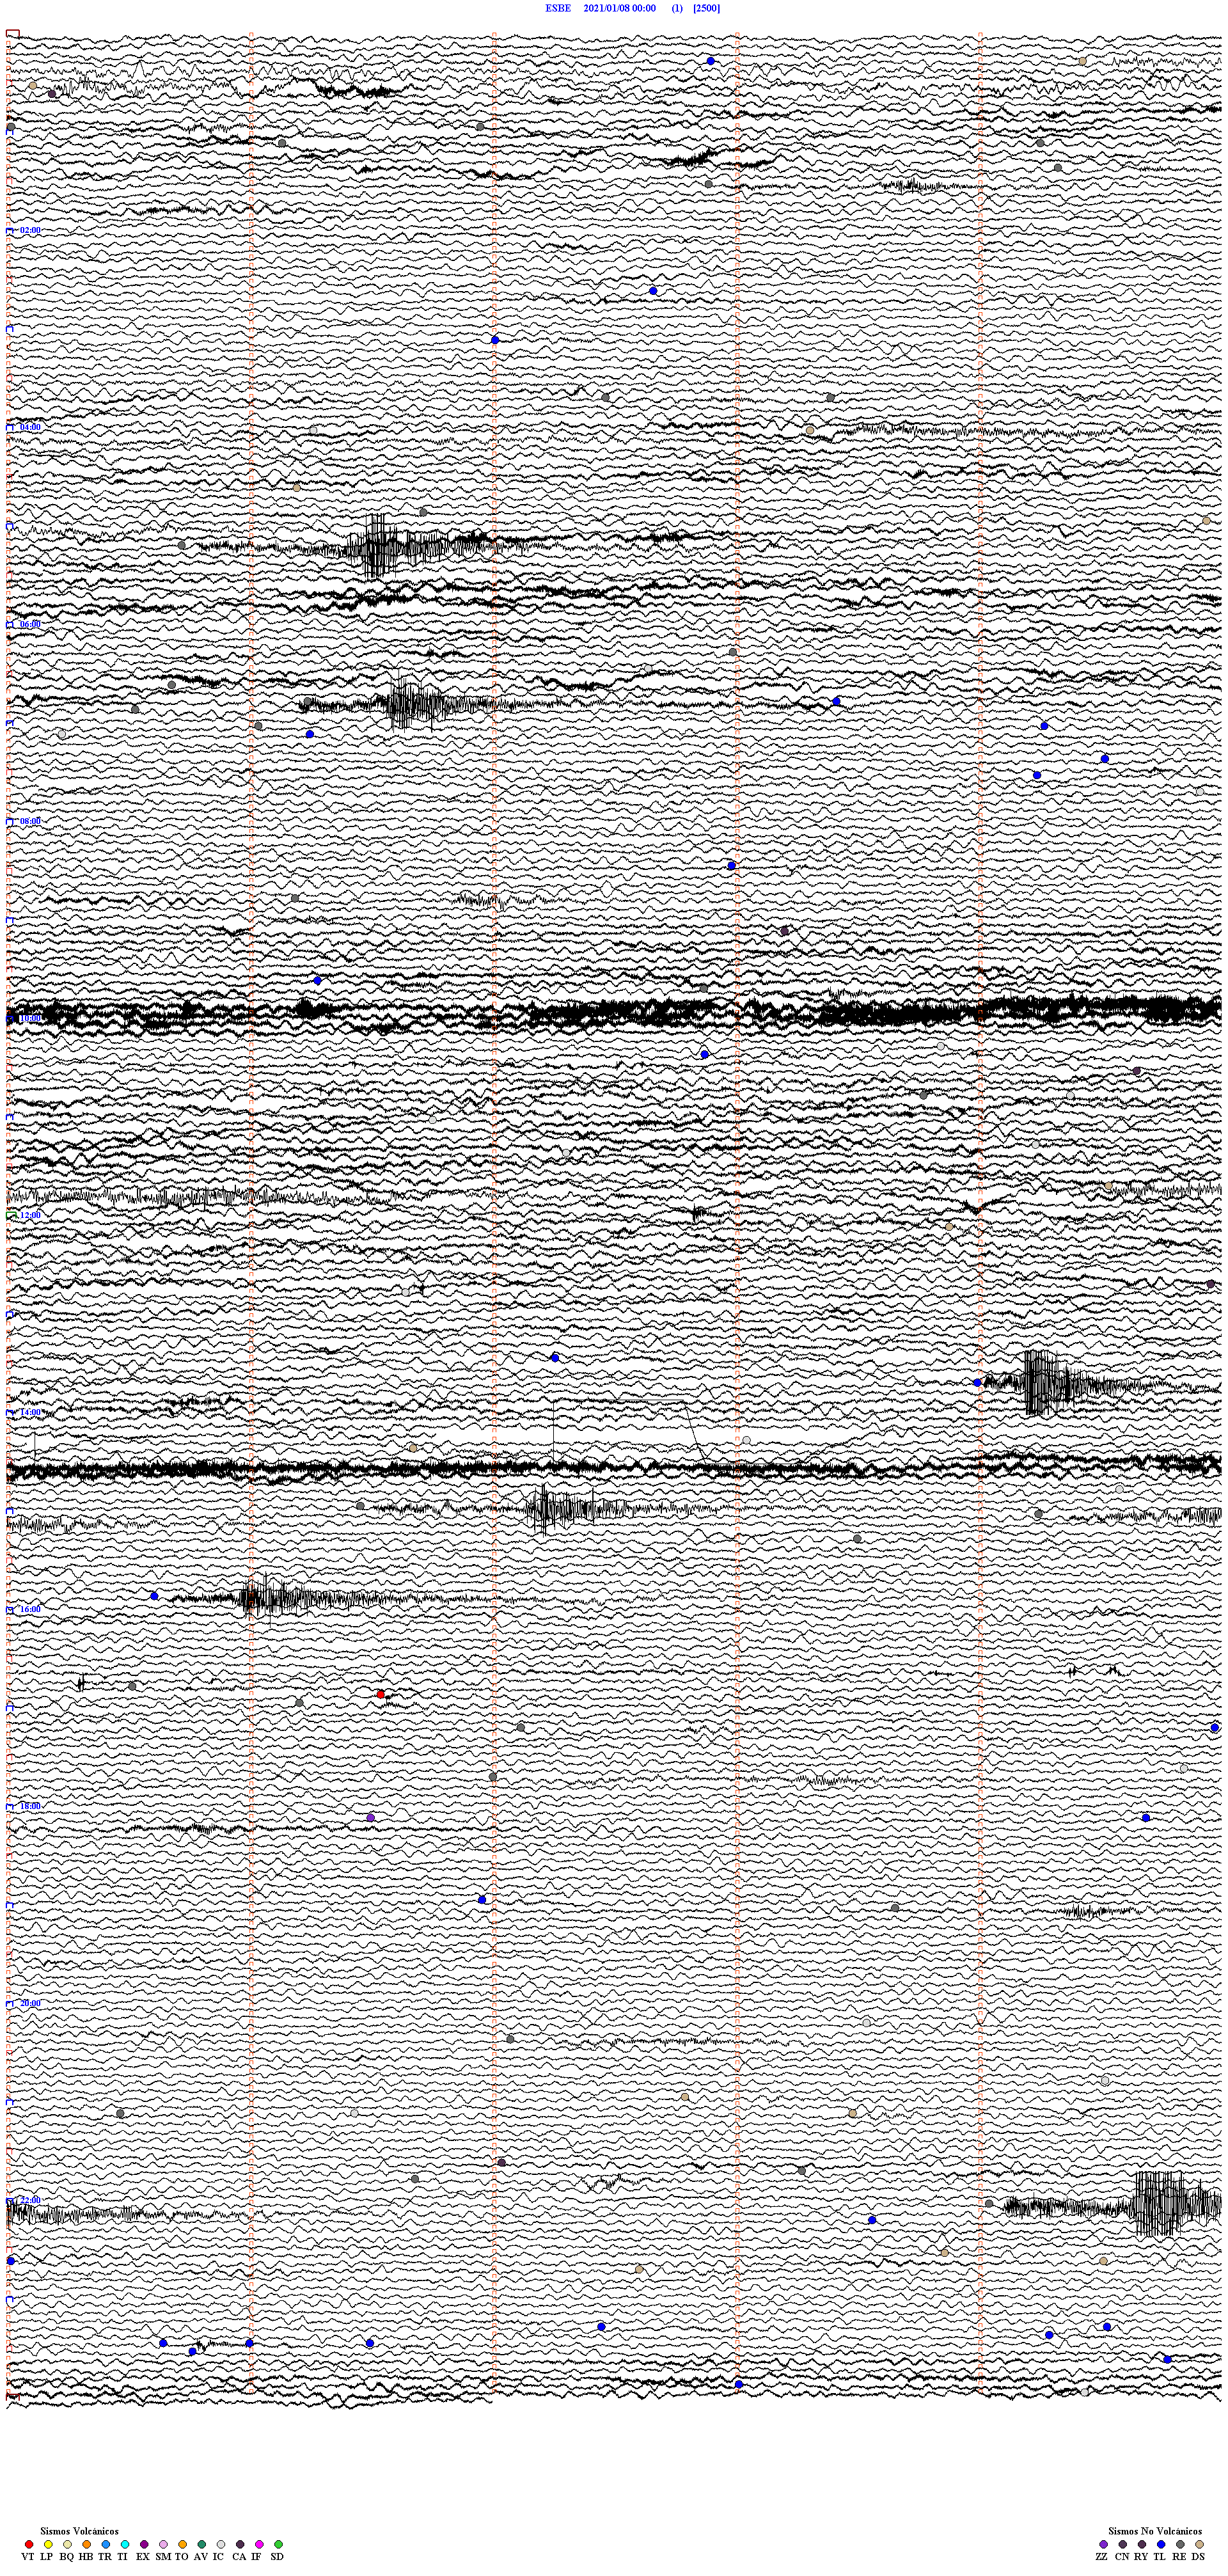
Task: Click the HB legend label
Action: point(86,2556)
